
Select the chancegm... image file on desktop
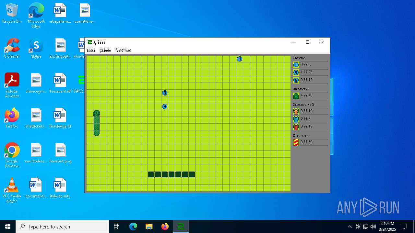click(36, 83)
